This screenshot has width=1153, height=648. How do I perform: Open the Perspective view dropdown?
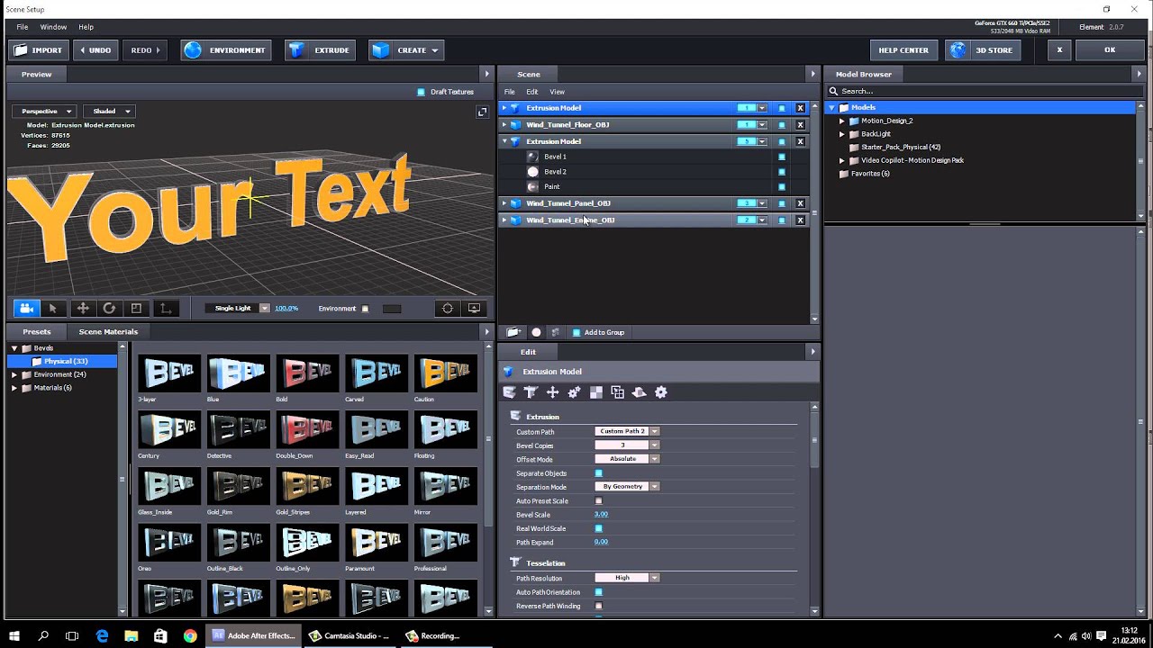coord(43,112)
